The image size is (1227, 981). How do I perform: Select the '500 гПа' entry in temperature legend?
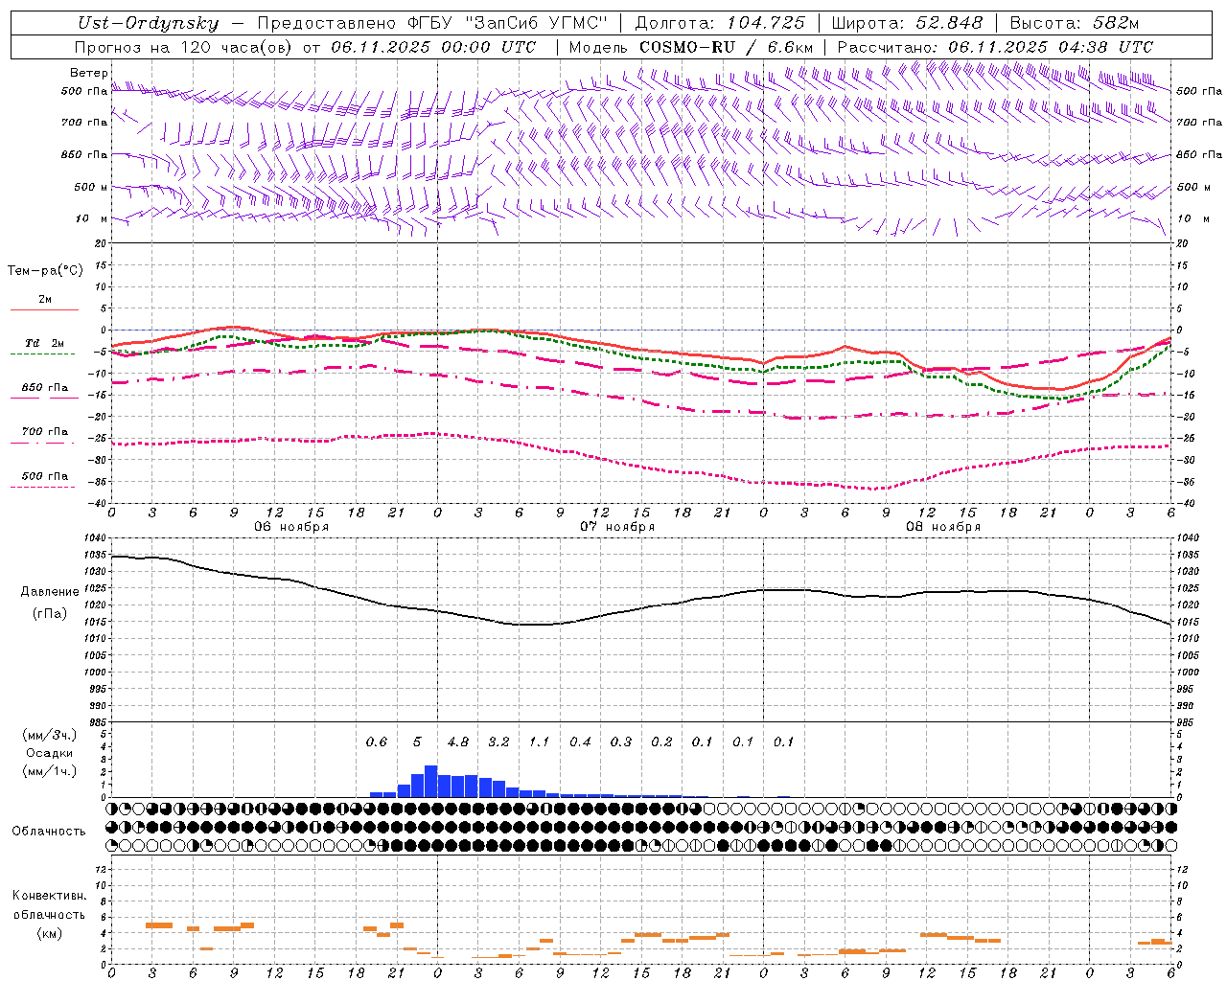[45, 476]
